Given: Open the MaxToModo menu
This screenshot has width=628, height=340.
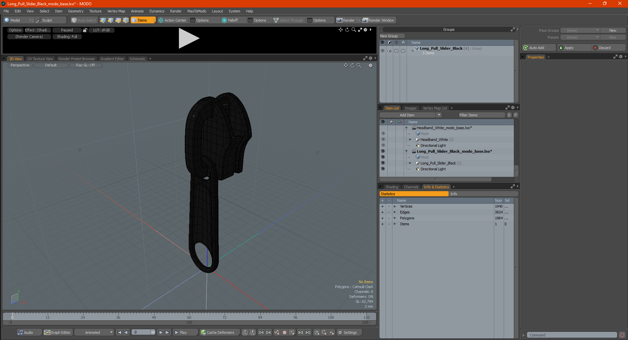Looking at the screenshot, I should click(x=197, y=11).
